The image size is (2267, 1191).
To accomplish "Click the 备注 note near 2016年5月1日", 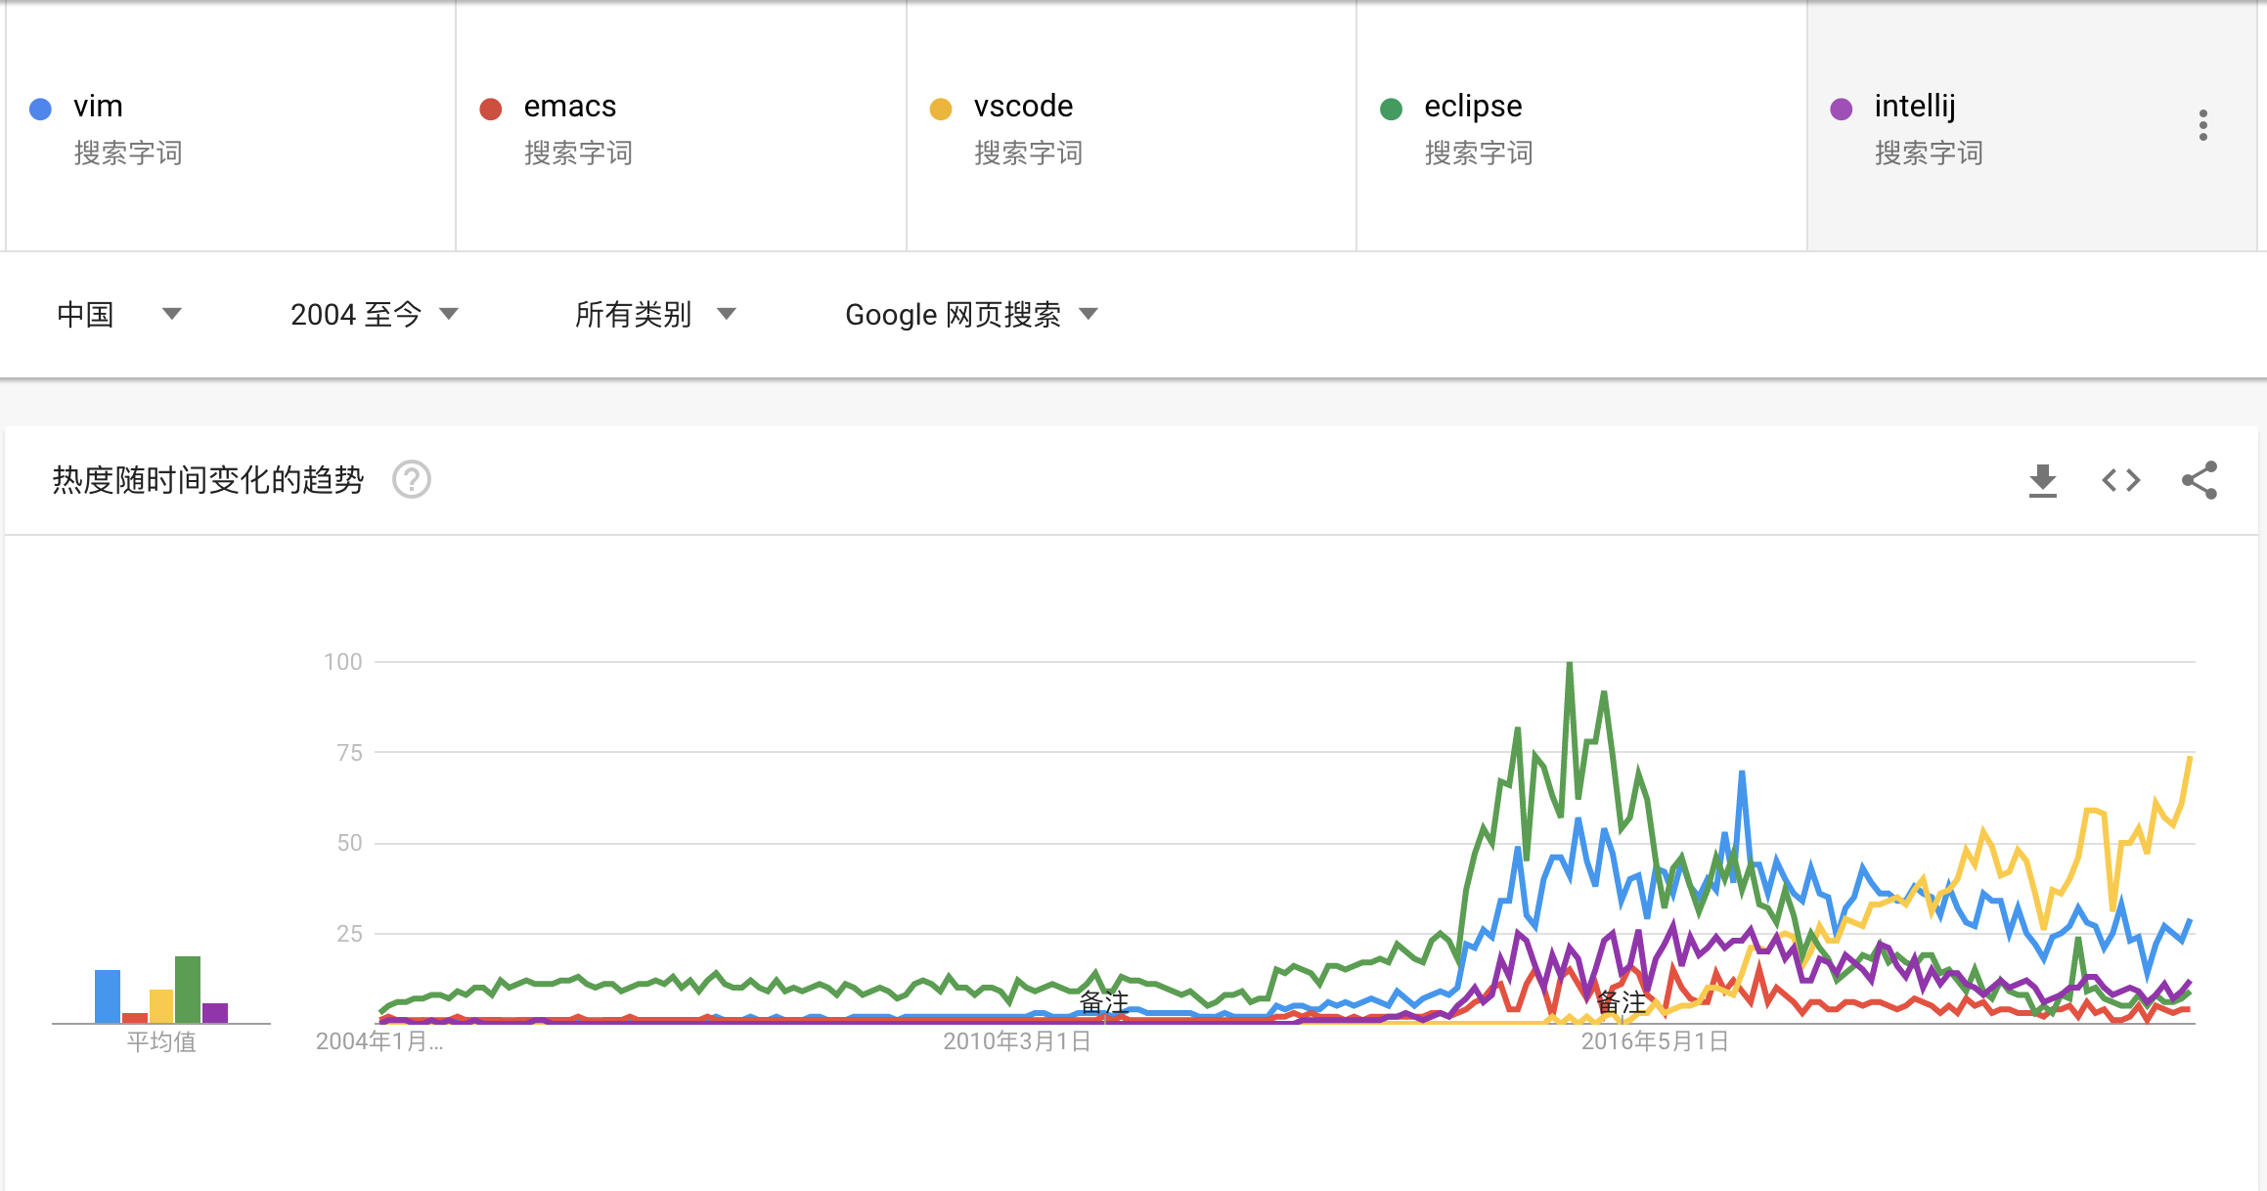I will (1622, 1002).
